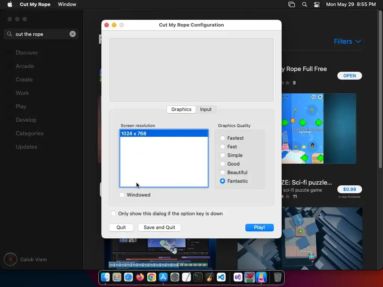Toggle show dialog only with option key
This screenshot has width=383, height=287.
(x=113, y=213)
